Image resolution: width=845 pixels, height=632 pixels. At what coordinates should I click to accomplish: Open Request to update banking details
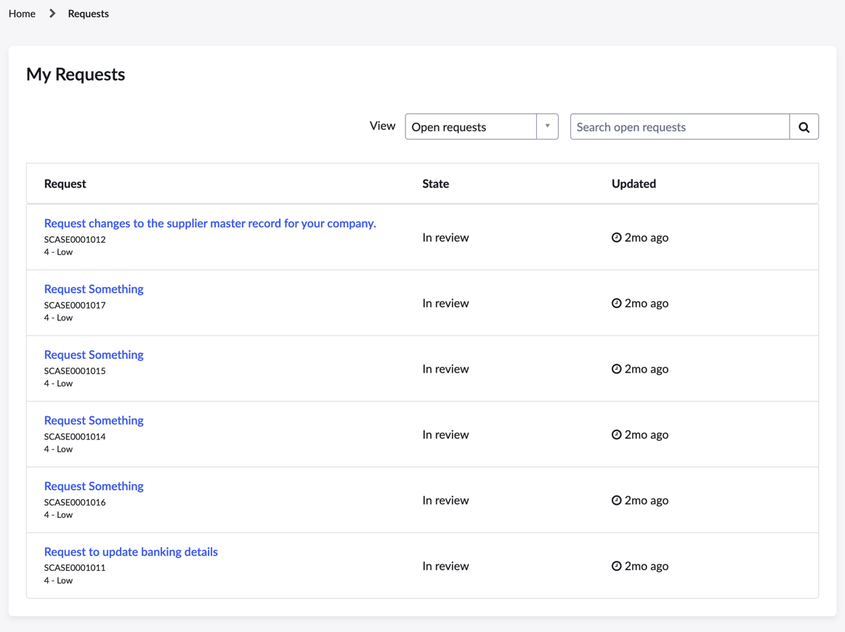131,551
